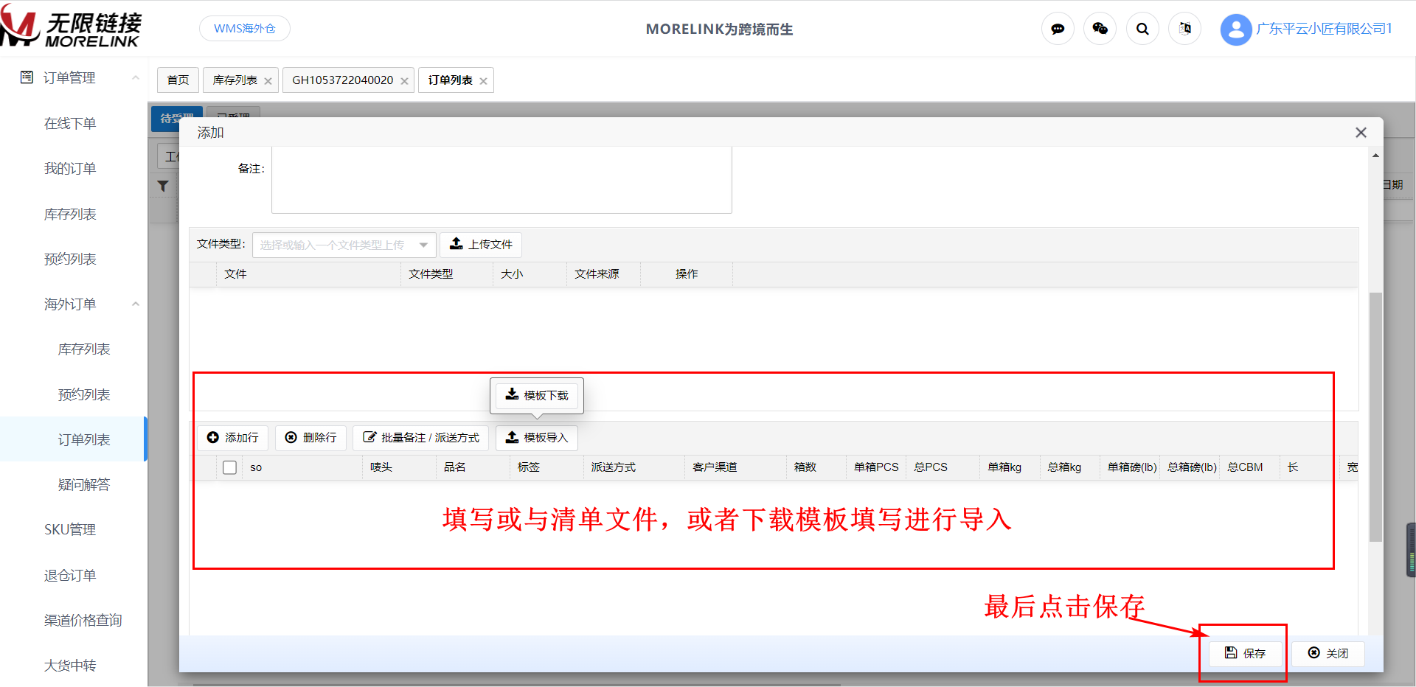Screen dimensions: 1416x687
Task: Click the filter funnel icon
Action: point(163,186)
